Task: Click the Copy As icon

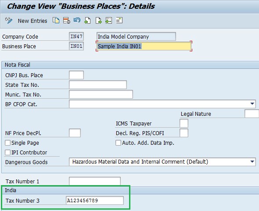Action: [x=56, y=21]
